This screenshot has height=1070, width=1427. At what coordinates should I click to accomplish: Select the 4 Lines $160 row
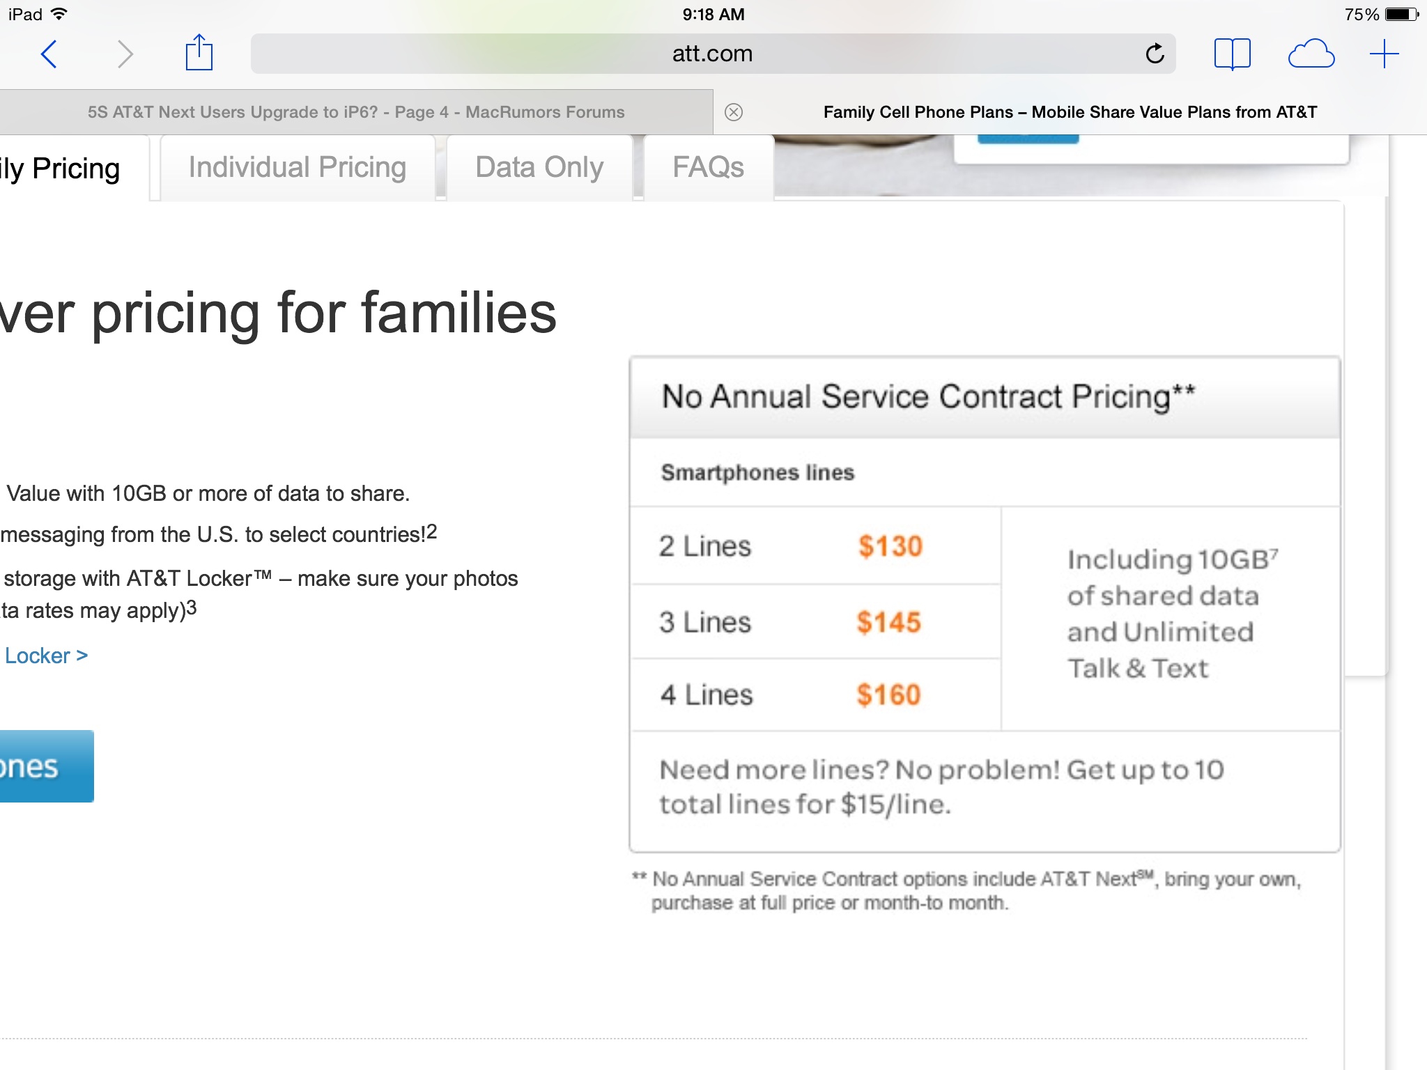point(816,695)
